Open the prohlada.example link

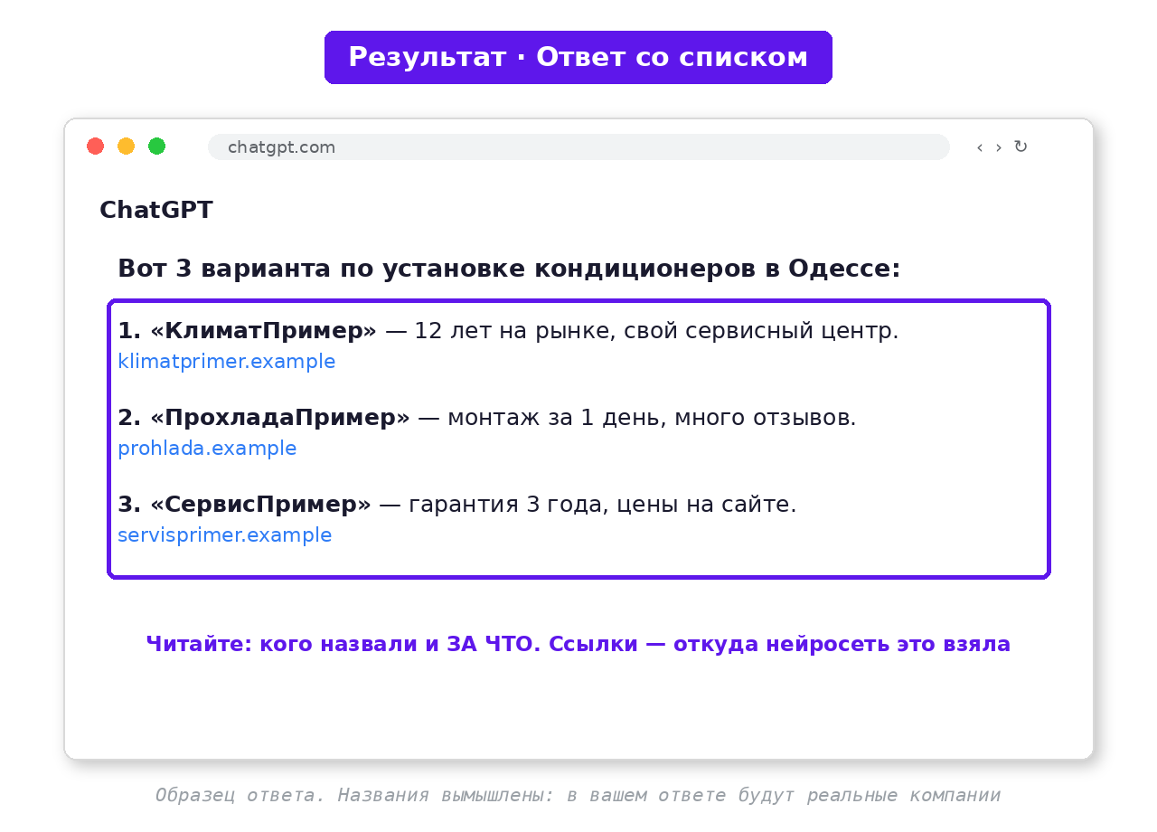pos(207,449)
